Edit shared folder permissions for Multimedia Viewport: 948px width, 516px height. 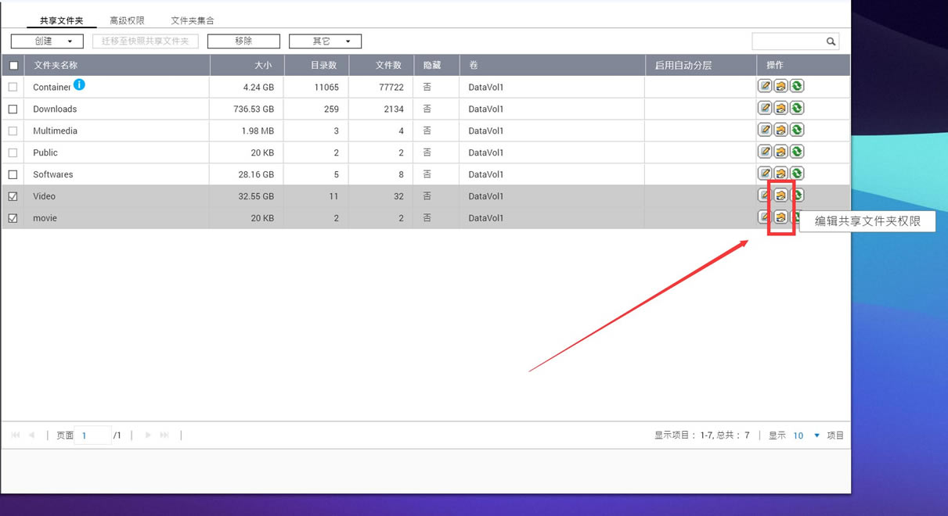pos(780,130)
